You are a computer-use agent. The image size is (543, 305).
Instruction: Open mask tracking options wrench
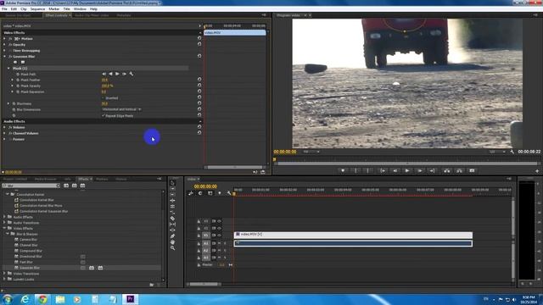[x=132, y=74]
